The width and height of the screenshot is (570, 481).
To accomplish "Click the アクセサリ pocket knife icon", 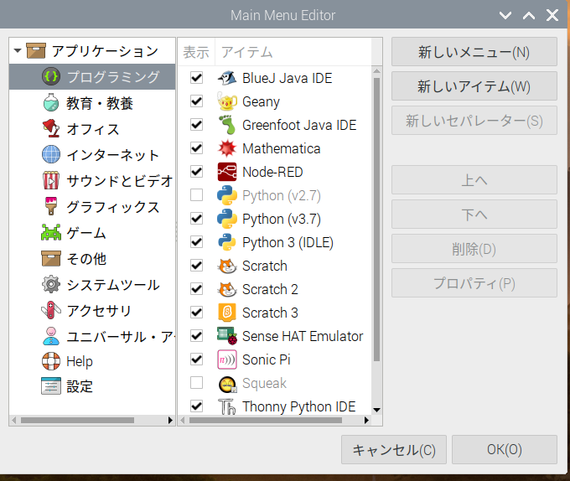I will [51, 310].
